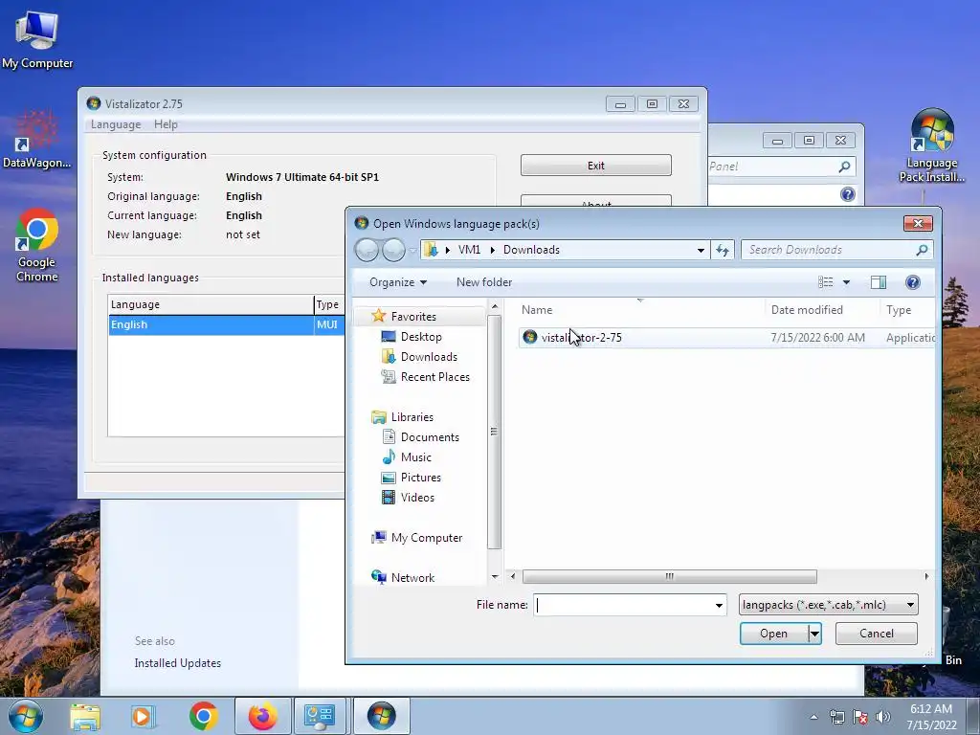Show the preview pane
The height and width of the screenshot is (735, 980).
[879, 282]
